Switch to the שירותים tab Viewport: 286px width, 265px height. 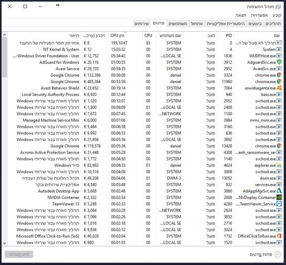[142, 24]
